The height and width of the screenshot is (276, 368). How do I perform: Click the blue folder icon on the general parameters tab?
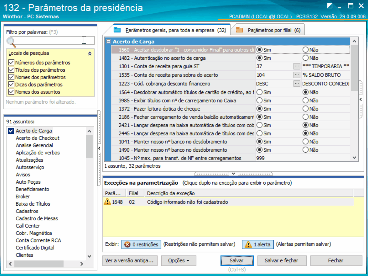coord(117,30)
